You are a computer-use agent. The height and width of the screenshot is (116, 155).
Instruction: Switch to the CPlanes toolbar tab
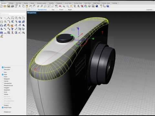click(x=11, y=3)
